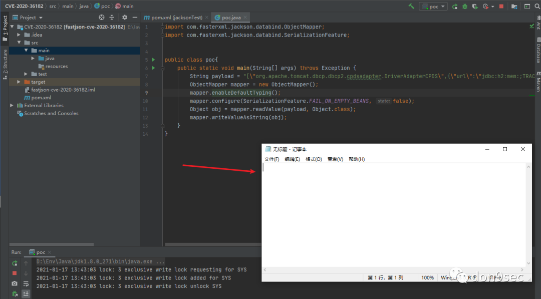Open Notepad 帮助(H) menu
The width and height of the screenshot is (541, 299).
pyautogui.click(x=357, y=159)
